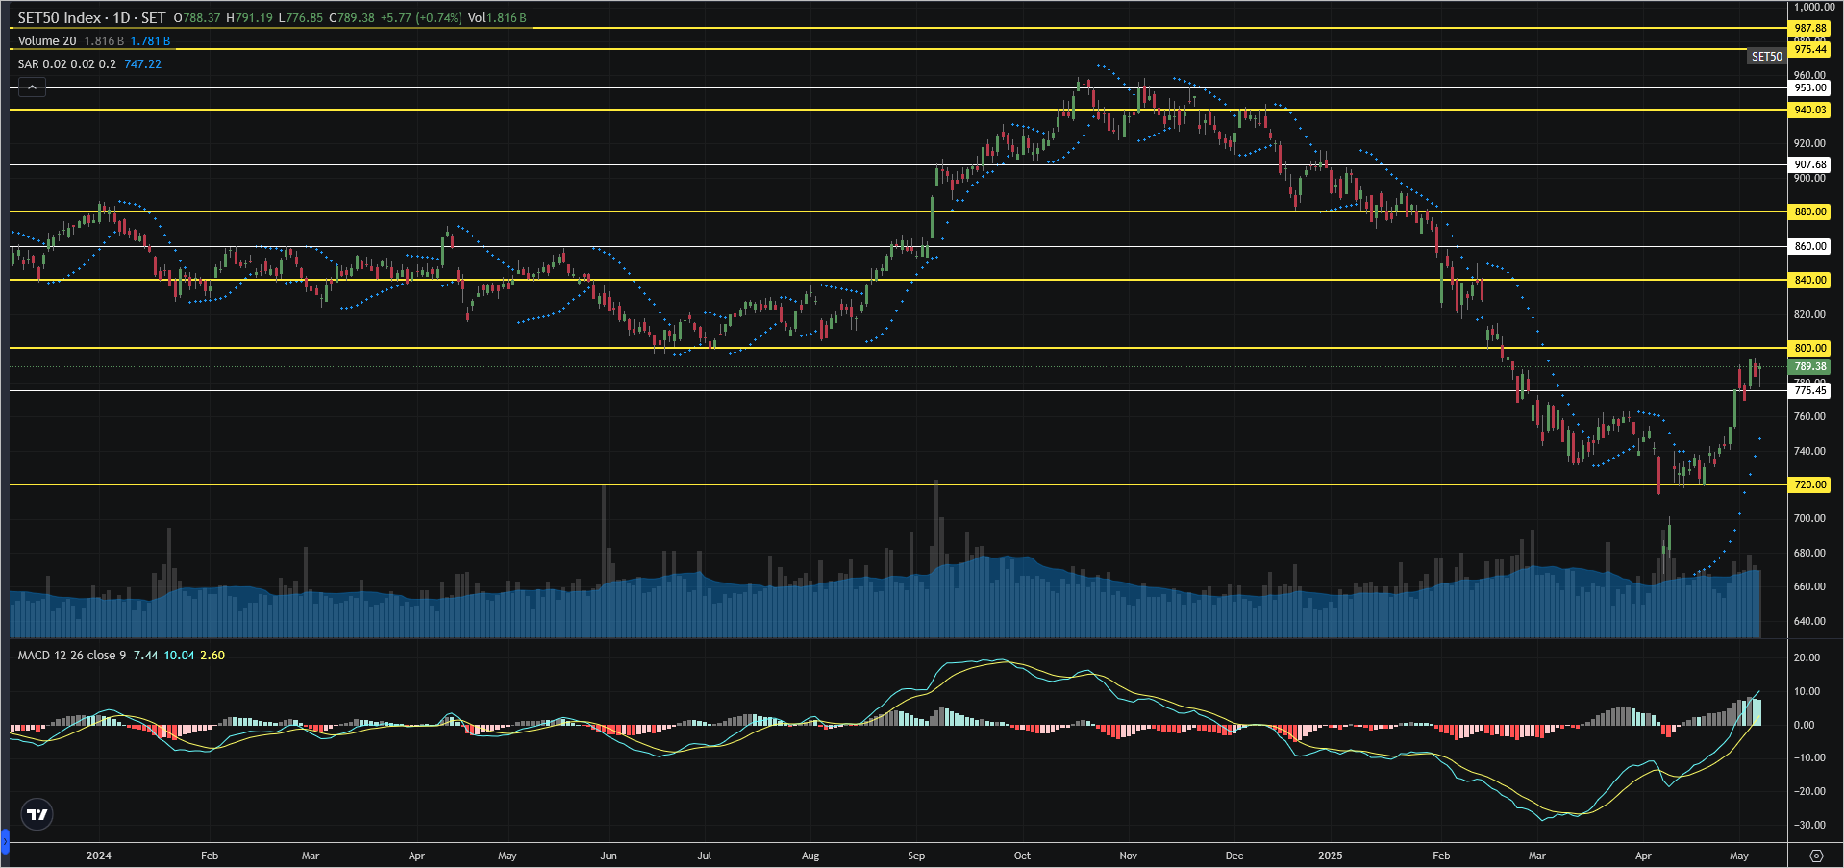The image size is (1844, 868).
Task: Click the 775.45 white price label
Action: pos(1810,390)
